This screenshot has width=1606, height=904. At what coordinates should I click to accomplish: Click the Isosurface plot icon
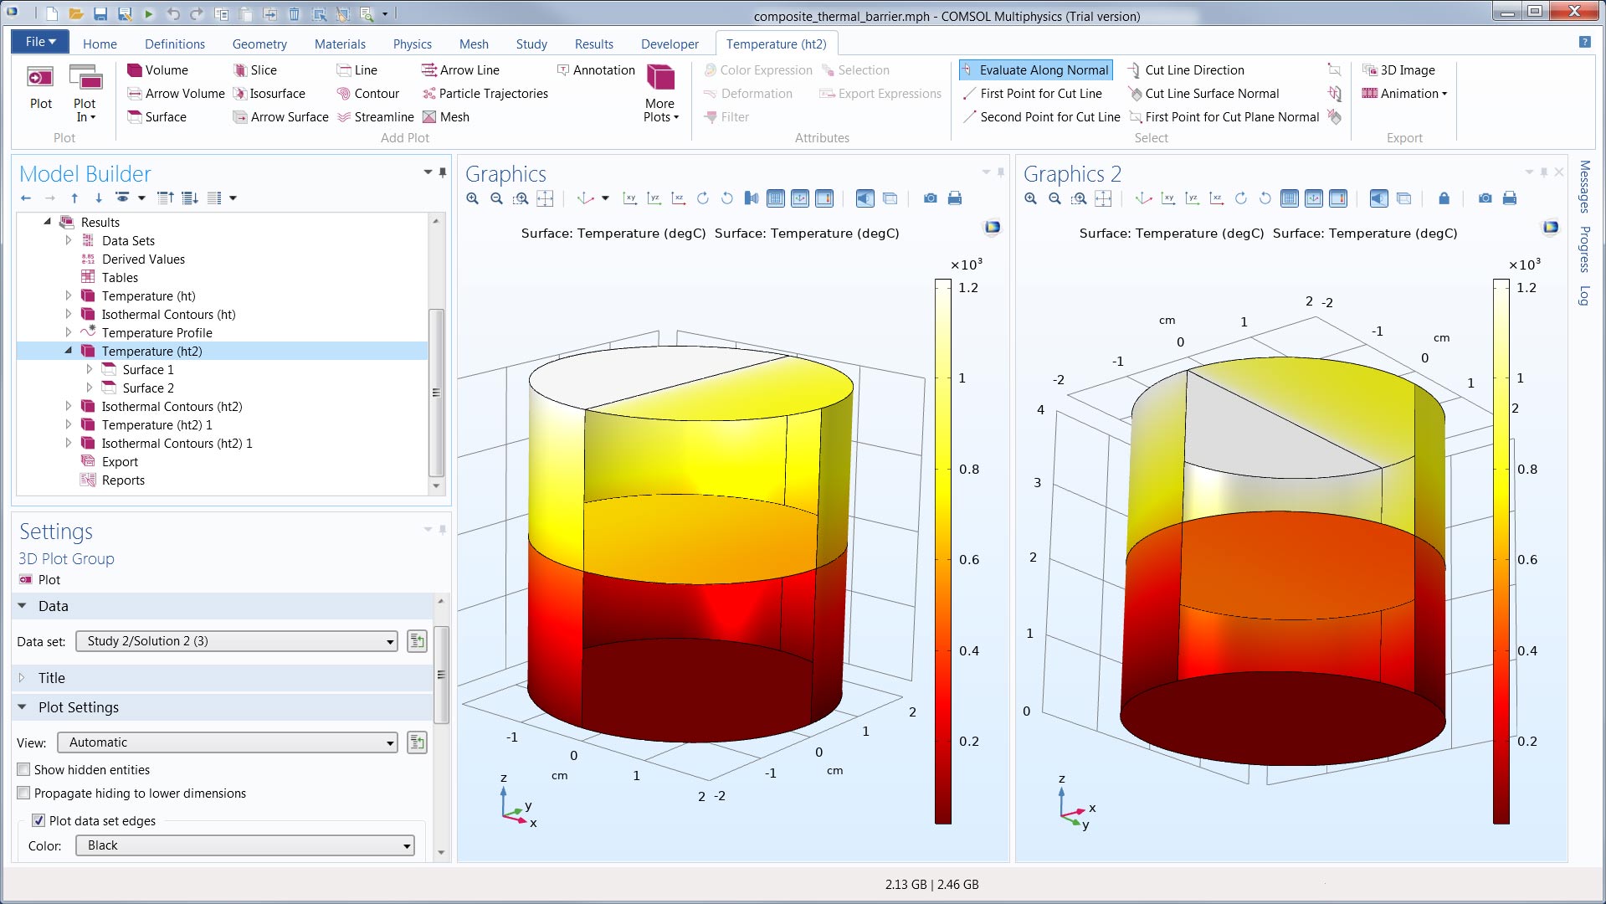pyautogui.click(x=241, y=94)
